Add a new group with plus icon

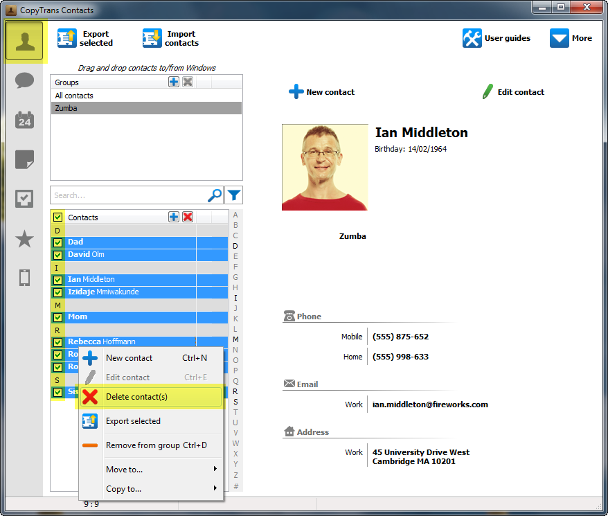point(174,82)
